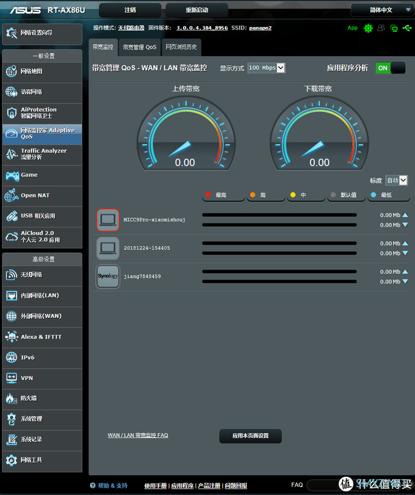Click the download bandwidth gauge
415x495 pixels.
click(319, 134)
